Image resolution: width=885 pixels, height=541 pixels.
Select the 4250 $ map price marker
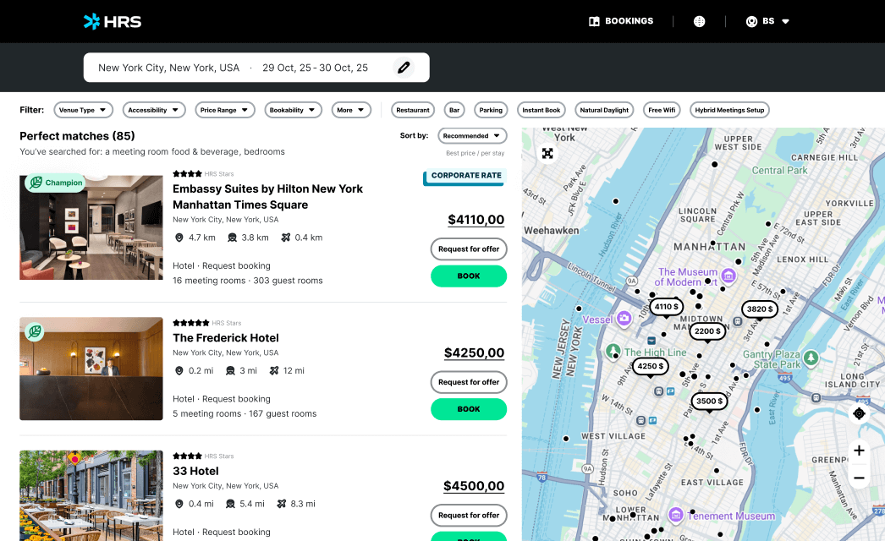(650, 366)
